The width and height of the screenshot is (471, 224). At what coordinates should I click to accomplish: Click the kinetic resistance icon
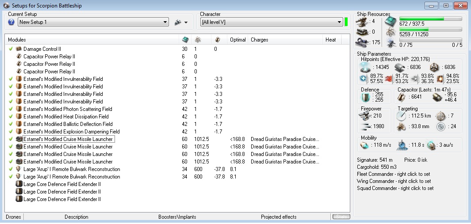point(414,79)
